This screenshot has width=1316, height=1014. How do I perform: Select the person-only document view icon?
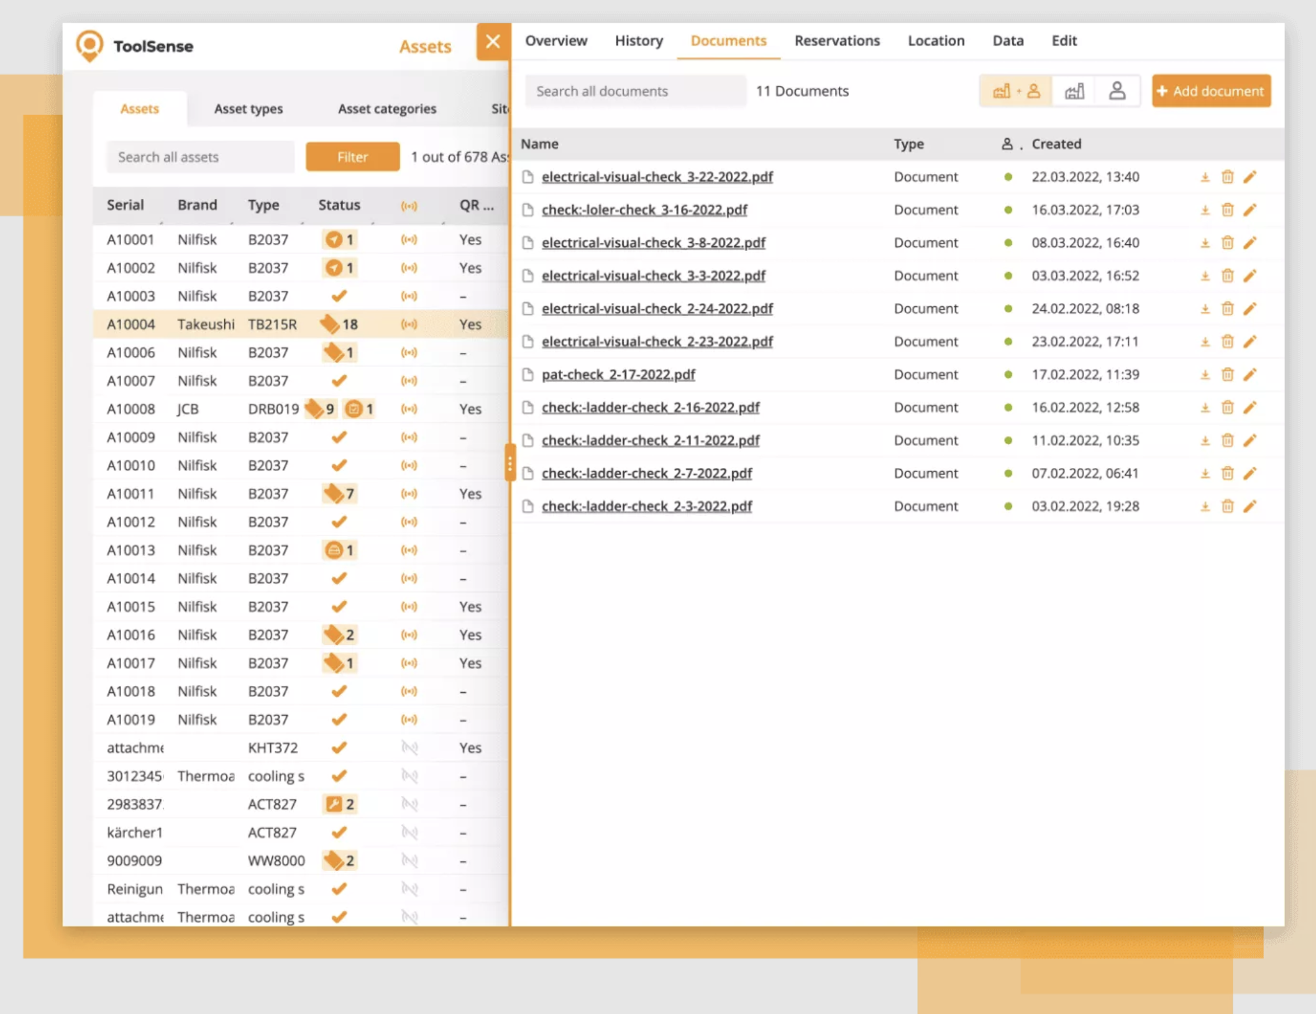[1117, 91]
